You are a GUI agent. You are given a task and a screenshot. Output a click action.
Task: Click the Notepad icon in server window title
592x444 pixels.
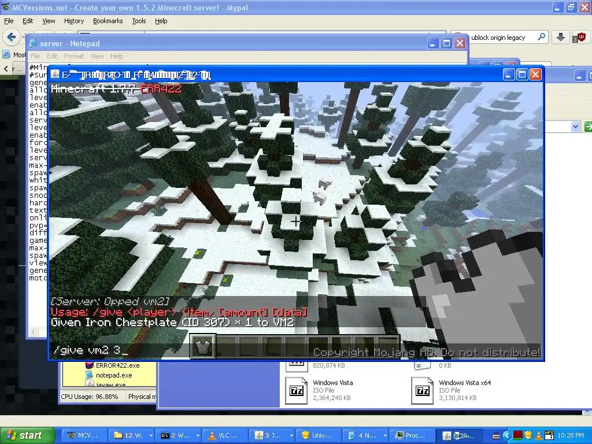click(33, 43)
